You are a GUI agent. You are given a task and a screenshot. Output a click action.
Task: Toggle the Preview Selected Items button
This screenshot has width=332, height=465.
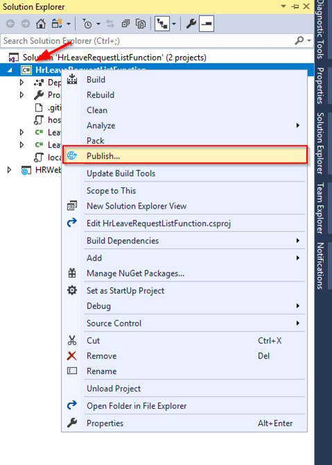click(207, 24)
